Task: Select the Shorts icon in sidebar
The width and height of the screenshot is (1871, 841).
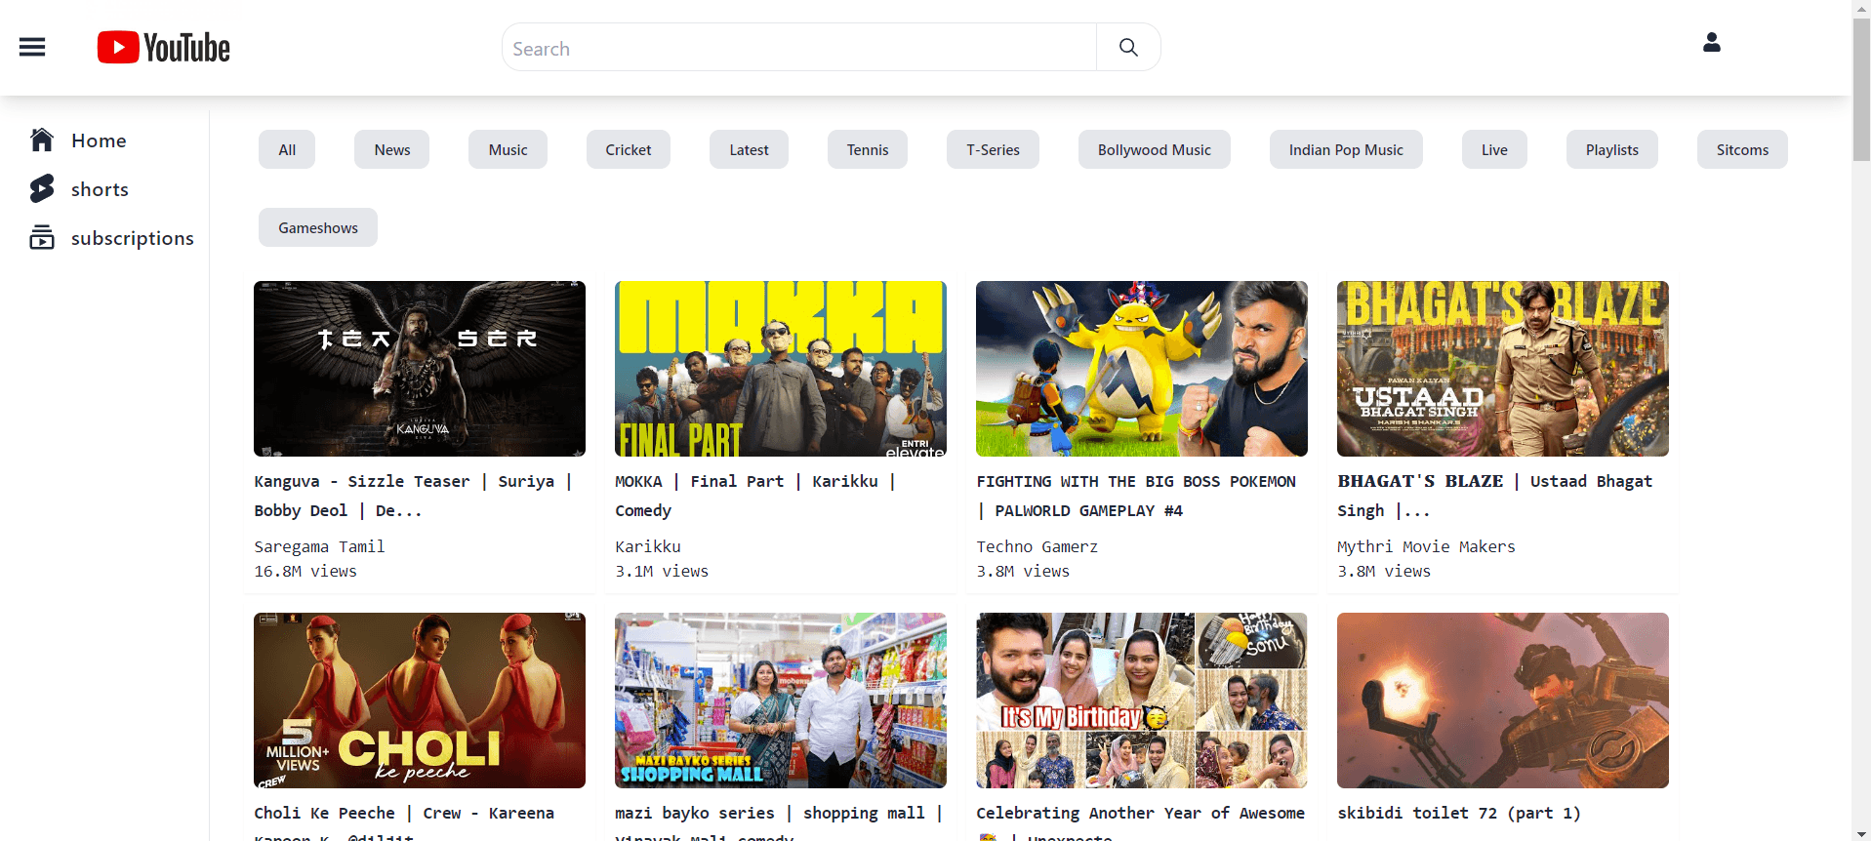Action: [42, 189]
